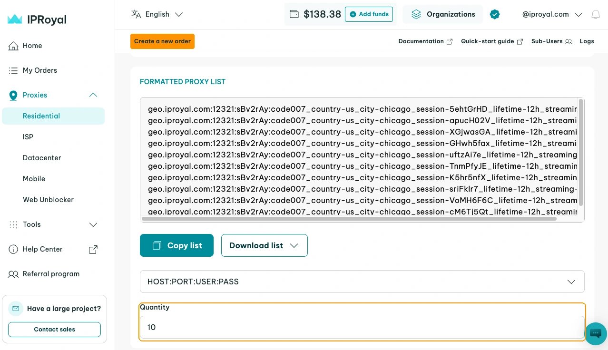This screenshot has width=608, height=350.
Task: Expand the Tools section chevron
Action: coord(93,224)
